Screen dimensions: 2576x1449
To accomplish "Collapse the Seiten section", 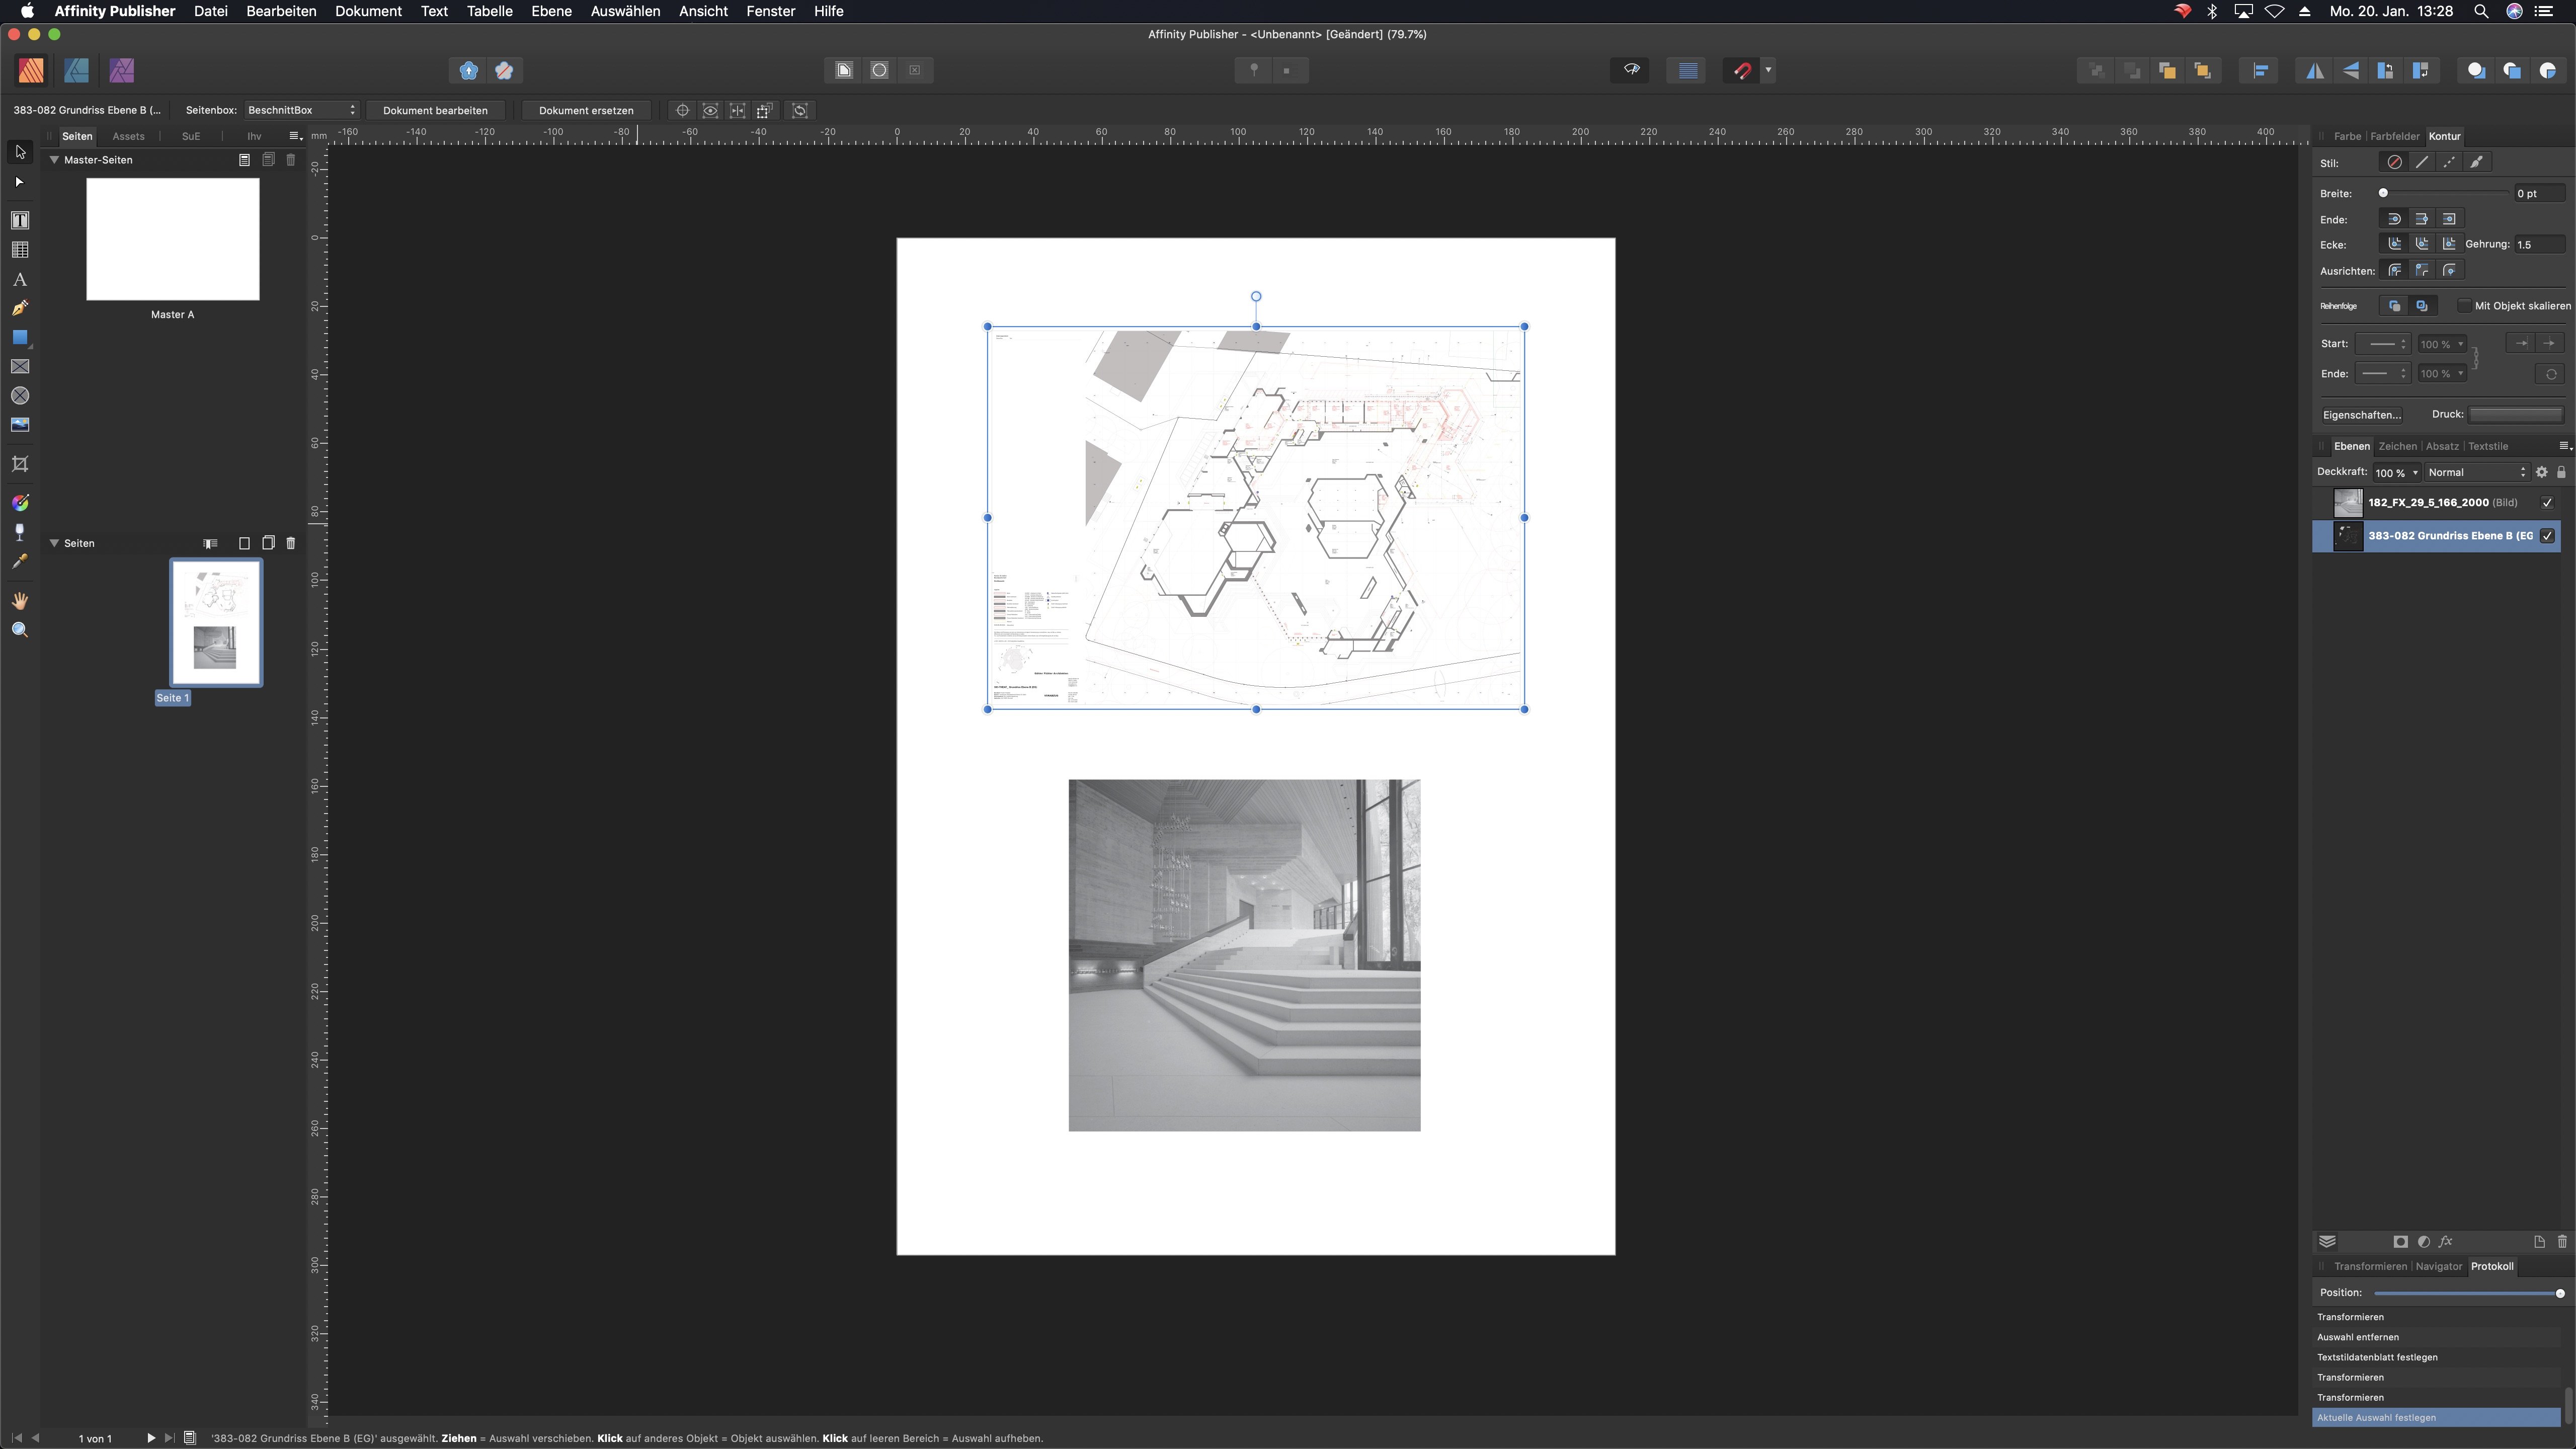I will [54, 543].
